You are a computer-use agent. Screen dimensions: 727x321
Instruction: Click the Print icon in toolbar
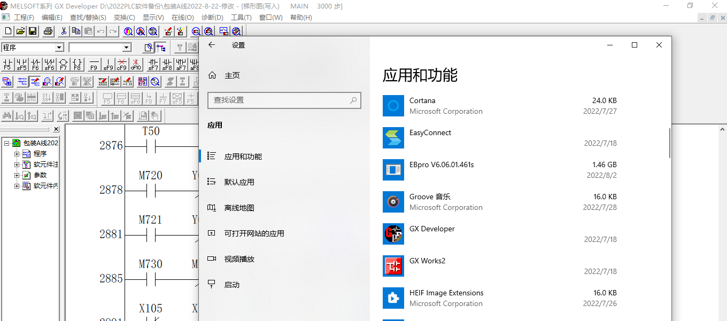pyautogui.click(x=48, y=31)
